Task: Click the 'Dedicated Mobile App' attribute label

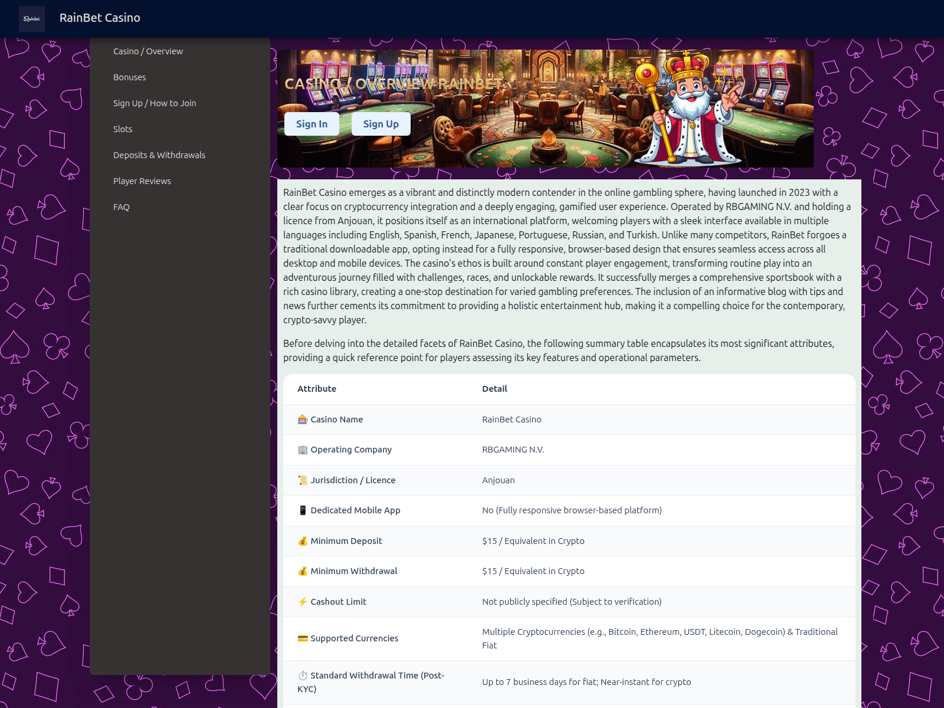Action: point(355,510)
